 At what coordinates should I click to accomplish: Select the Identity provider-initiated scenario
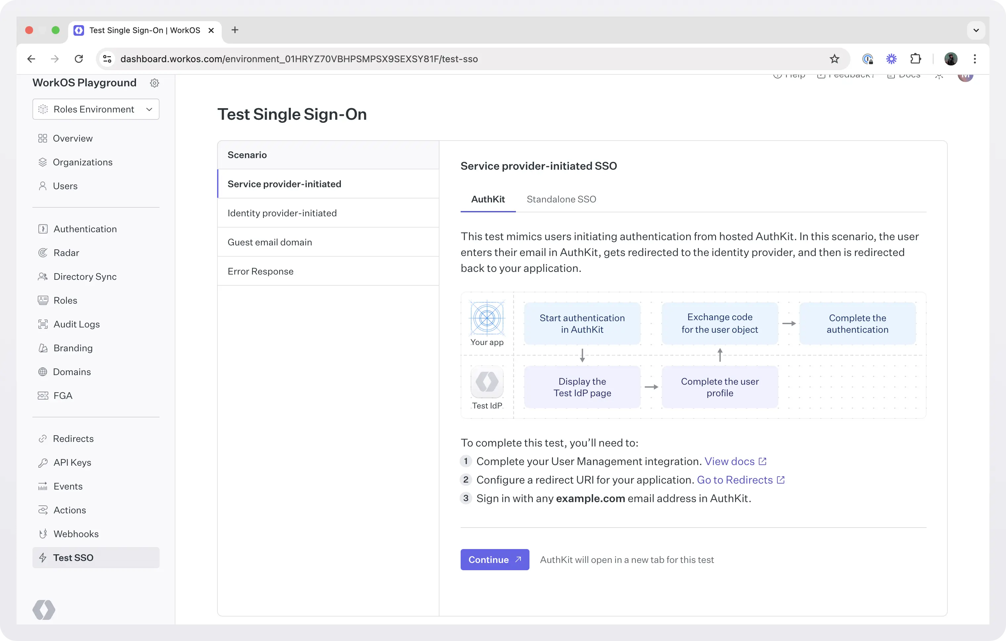[x=328, y=213]
